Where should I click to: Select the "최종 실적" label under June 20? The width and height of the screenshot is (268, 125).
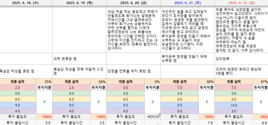[126, 82]
